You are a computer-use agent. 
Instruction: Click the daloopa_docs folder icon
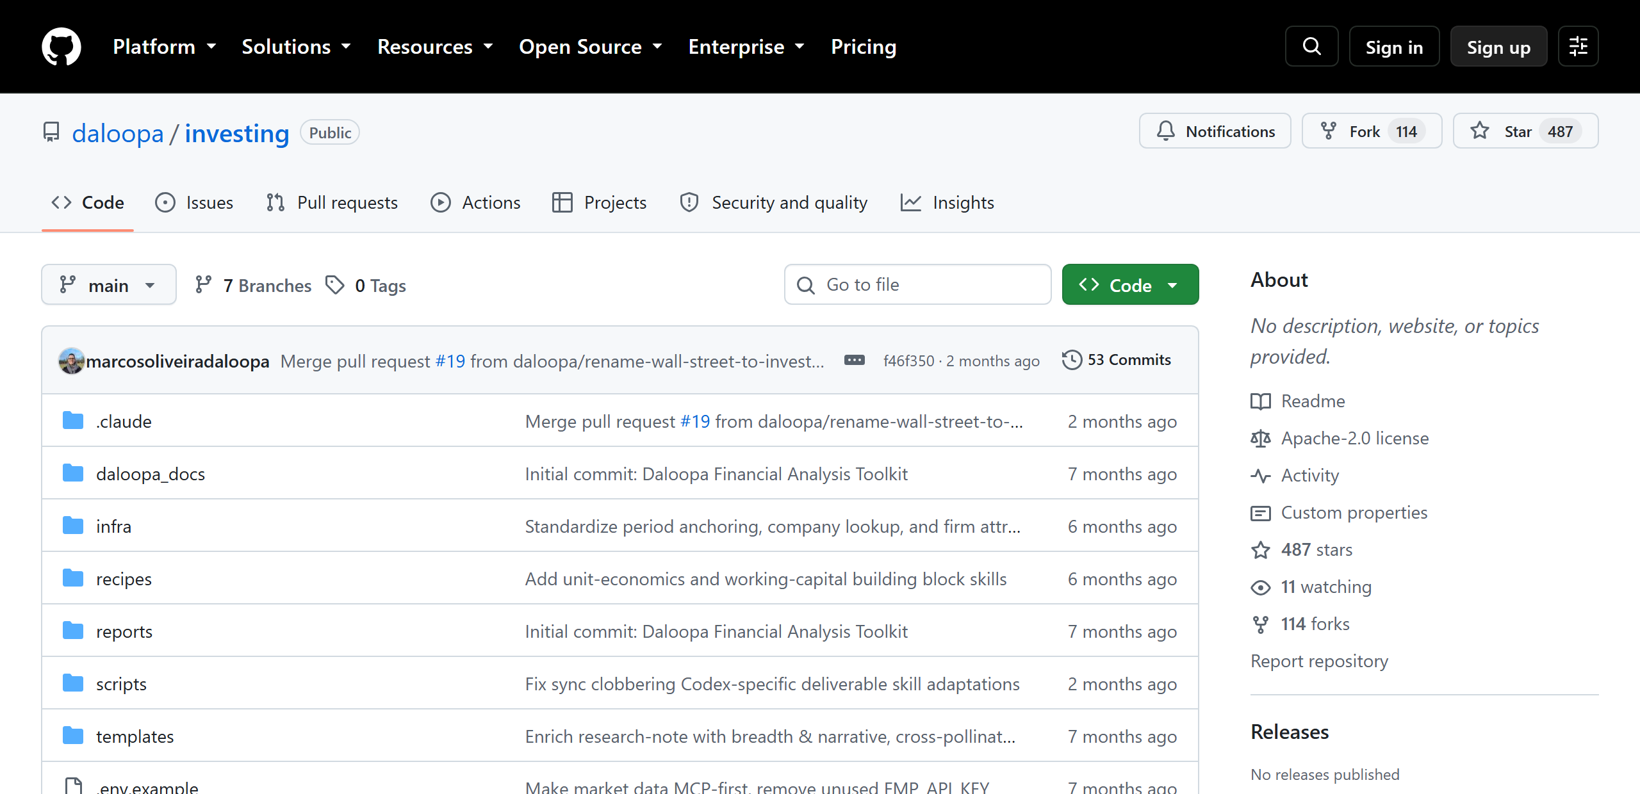(73, 473)
